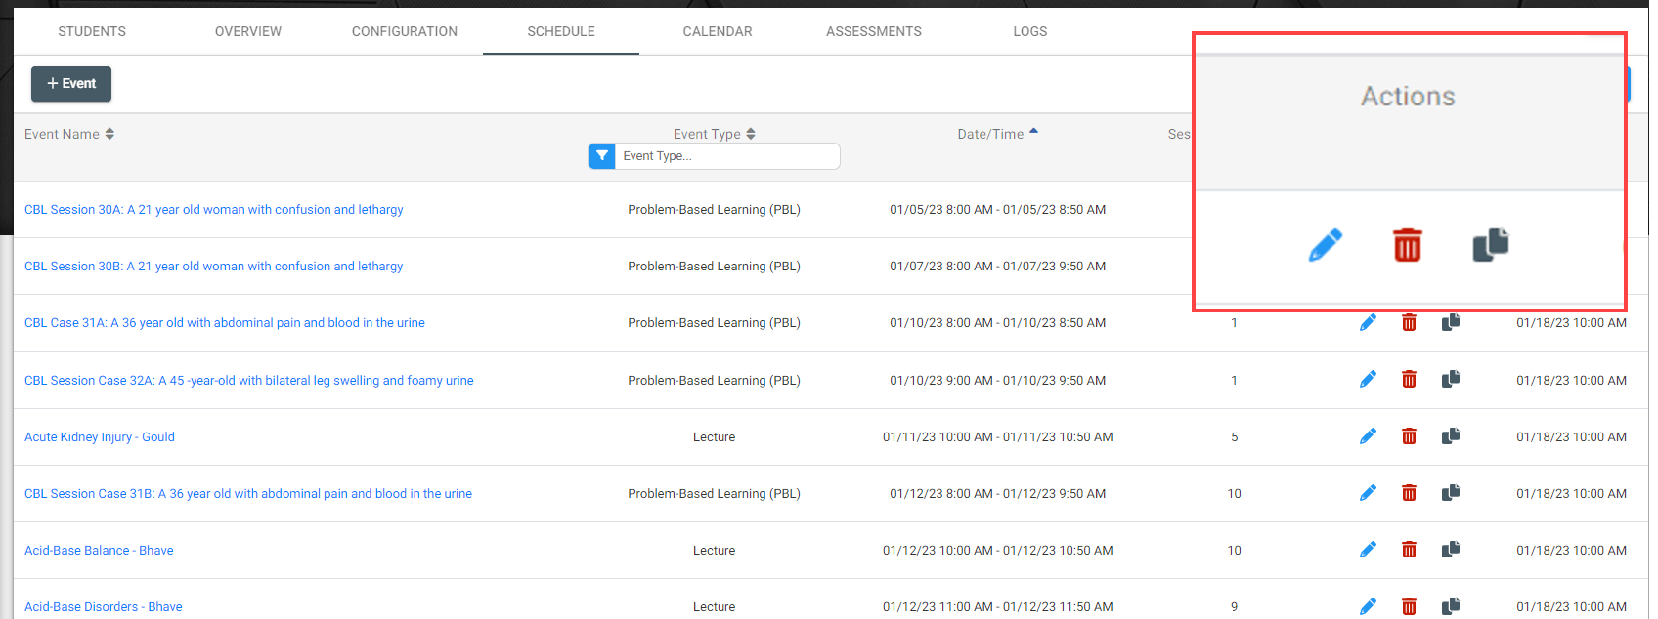Select date 01/10/23 8:00 AM - 8:50 AM
The image size is (1658, 619).
(998, 322)
